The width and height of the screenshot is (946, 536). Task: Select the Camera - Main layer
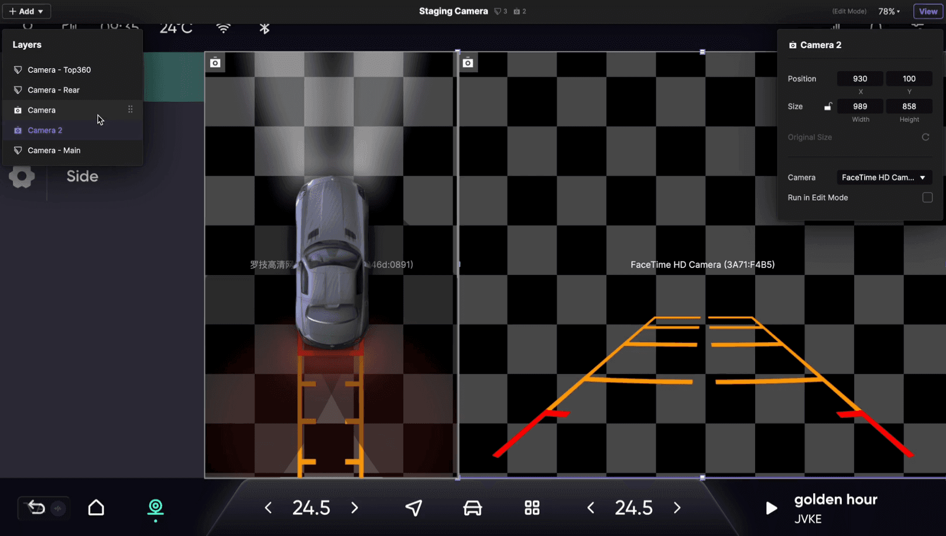tap(54, 150)
